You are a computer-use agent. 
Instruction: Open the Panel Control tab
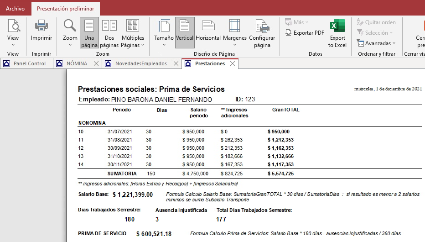(x=29, y=63)
